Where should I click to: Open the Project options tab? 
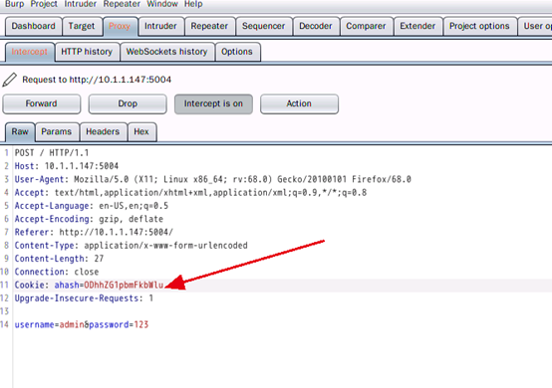pos(479,26)
